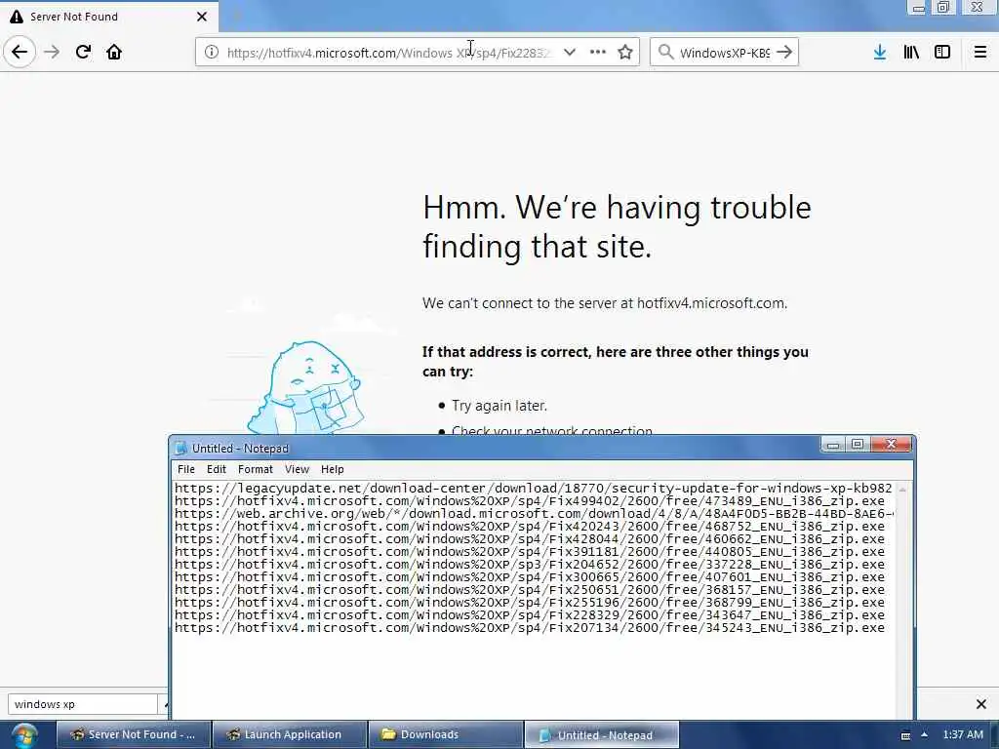The width and height of the screenshot is (999, 749).
Task: Open the downloads panel arrow
Action: pyautogui.click(x=880, y=53)
